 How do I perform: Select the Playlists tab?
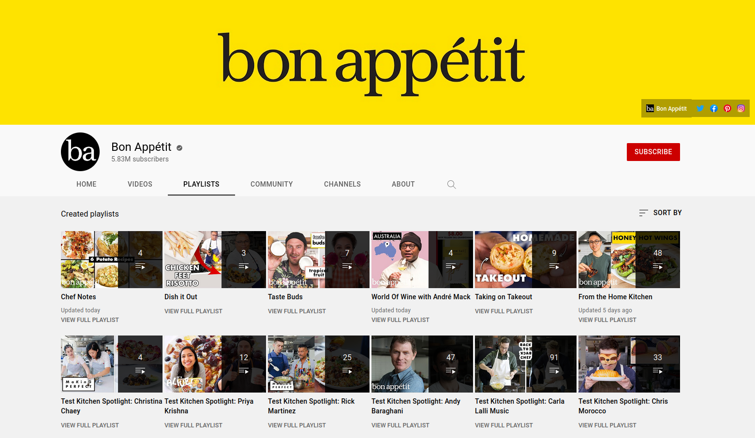(201, 184)
